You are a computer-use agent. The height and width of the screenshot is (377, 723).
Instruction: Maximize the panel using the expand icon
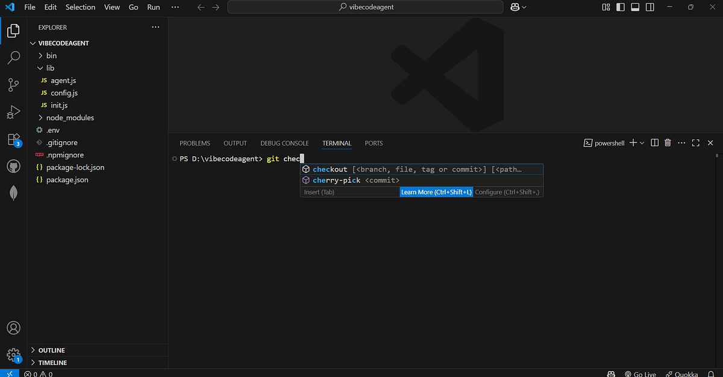tap(695, 143)
